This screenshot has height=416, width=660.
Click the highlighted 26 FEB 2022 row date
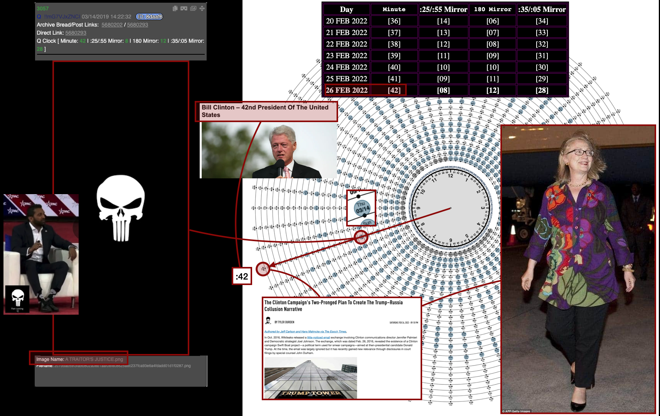[347, 90]
